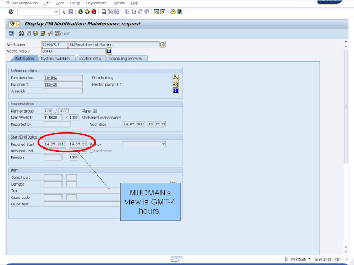Click the Next Page icon
The image size is (354, 265).
coord(140,12)
